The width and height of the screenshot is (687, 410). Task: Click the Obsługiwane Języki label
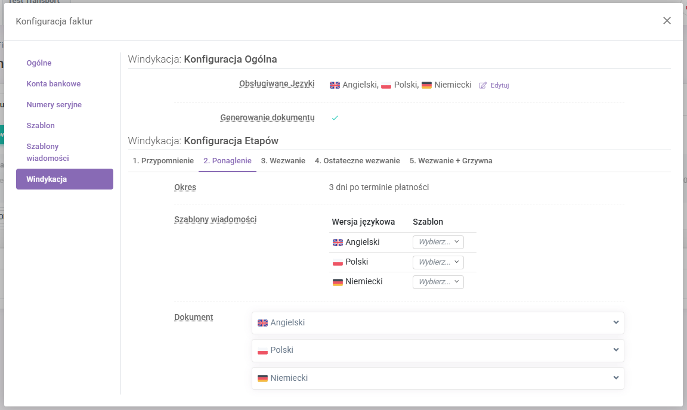tap(277, 83)
